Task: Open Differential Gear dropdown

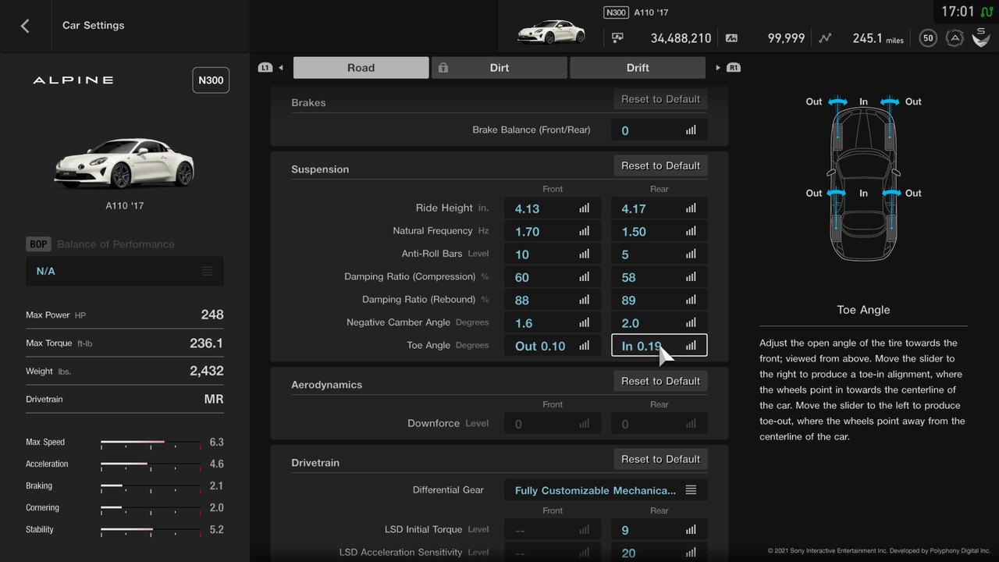Action: pos(606,490)
